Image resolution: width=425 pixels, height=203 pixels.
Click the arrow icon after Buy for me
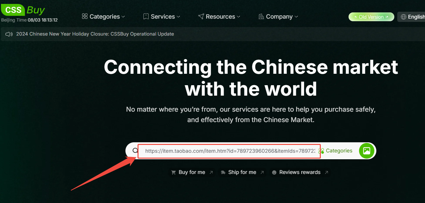pos(211,172)
